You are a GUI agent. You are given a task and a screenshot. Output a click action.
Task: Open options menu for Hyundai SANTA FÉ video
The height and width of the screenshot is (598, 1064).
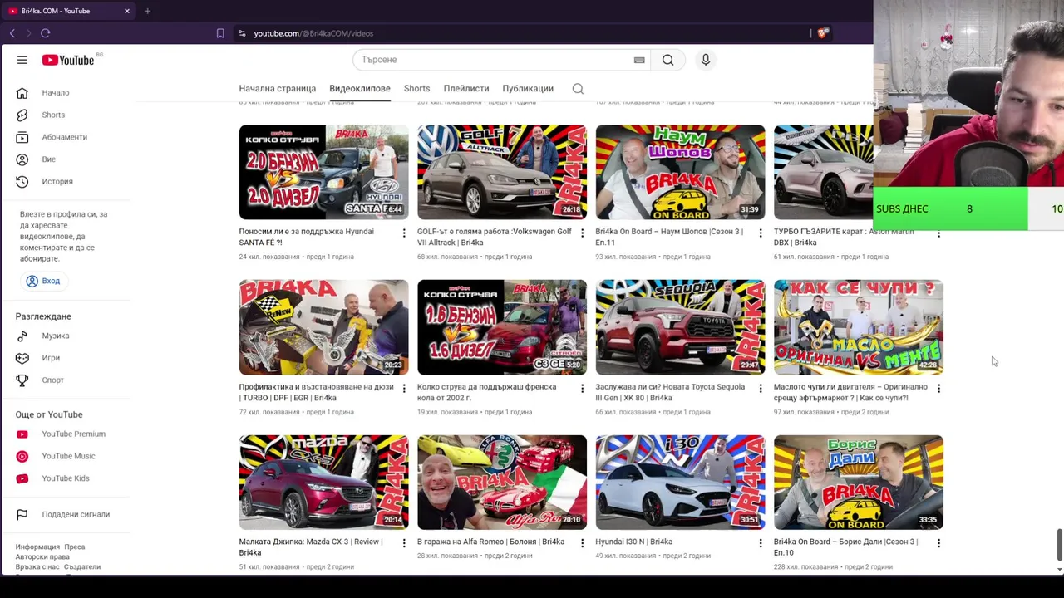(x=404, y=233)
